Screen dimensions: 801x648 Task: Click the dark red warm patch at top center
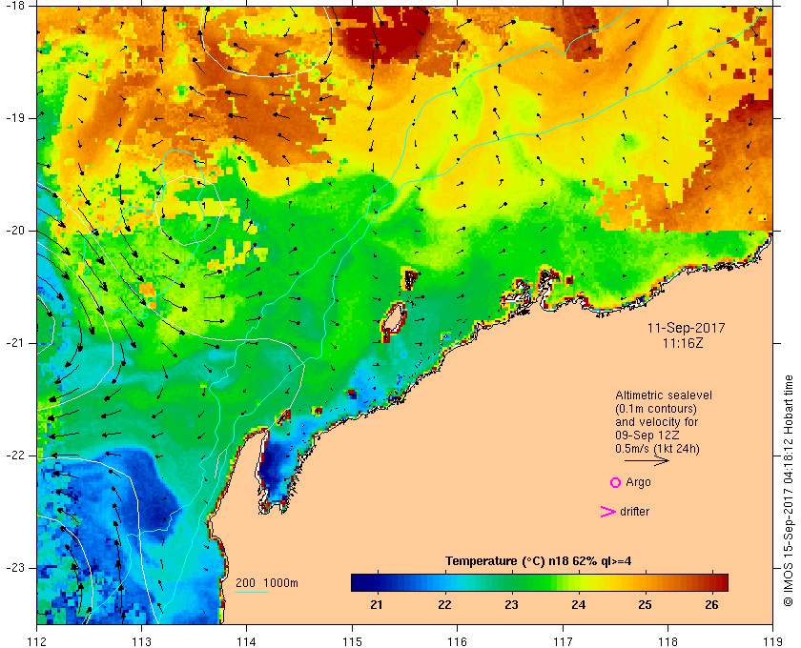tap(385, 34)
